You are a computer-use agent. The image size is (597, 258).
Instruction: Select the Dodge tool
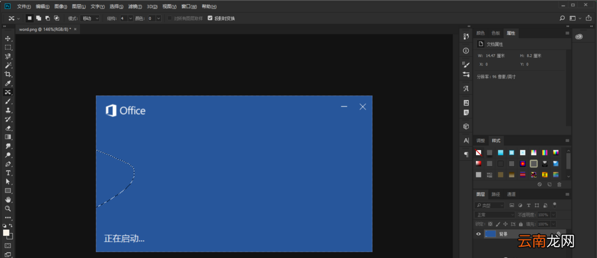coord(8,156)
